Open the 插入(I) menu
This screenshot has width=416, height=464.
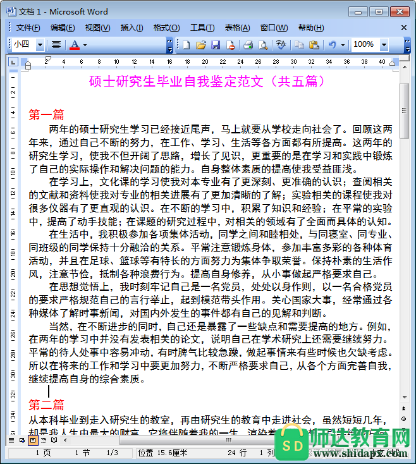[132, 28]
